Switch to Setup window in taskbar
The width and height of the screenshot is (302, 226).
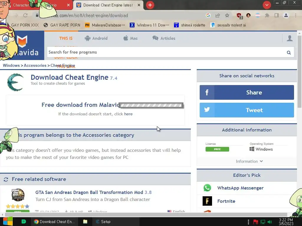[x=116, y=222]
